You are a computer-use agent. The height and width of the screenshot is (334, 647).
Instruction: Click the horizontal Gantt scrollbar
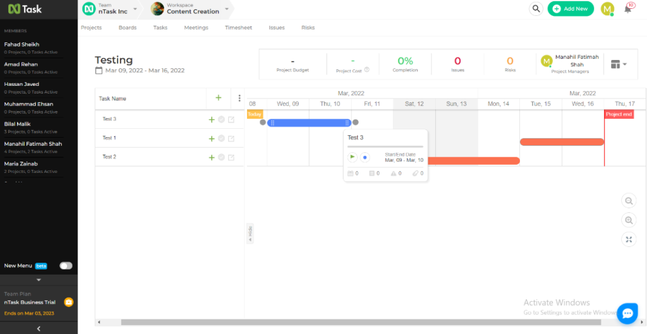point(366,322)
